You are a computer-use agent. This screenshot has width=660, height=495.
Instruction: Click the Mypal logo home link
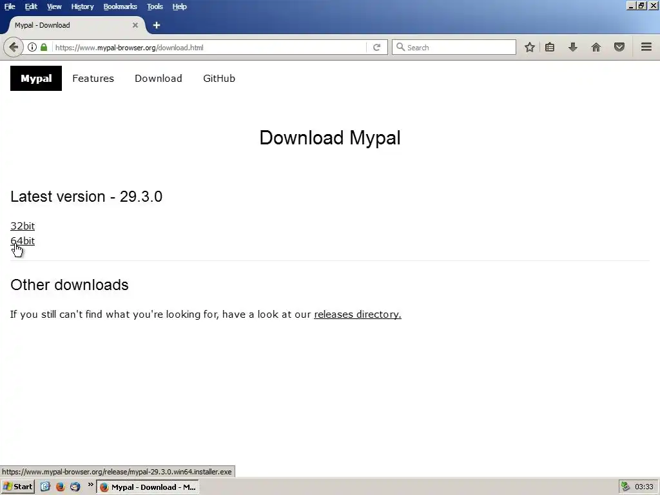click(36, 78)
